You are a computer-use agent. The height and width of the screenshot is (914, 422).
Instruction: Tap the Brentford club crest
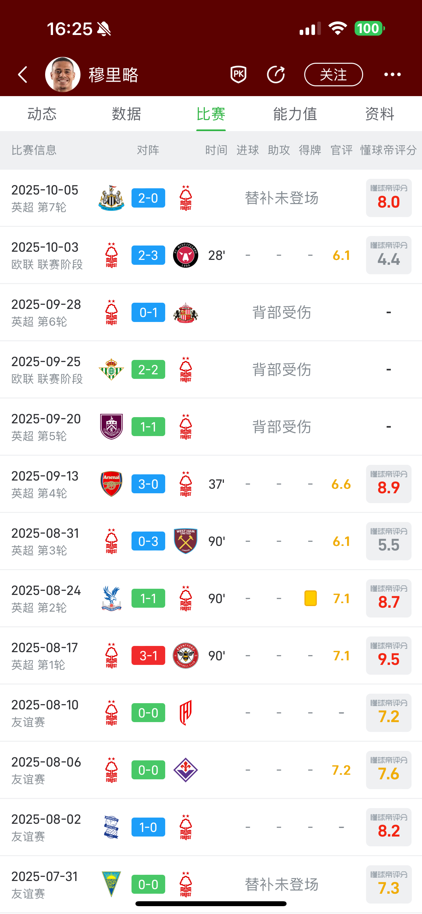185,656
